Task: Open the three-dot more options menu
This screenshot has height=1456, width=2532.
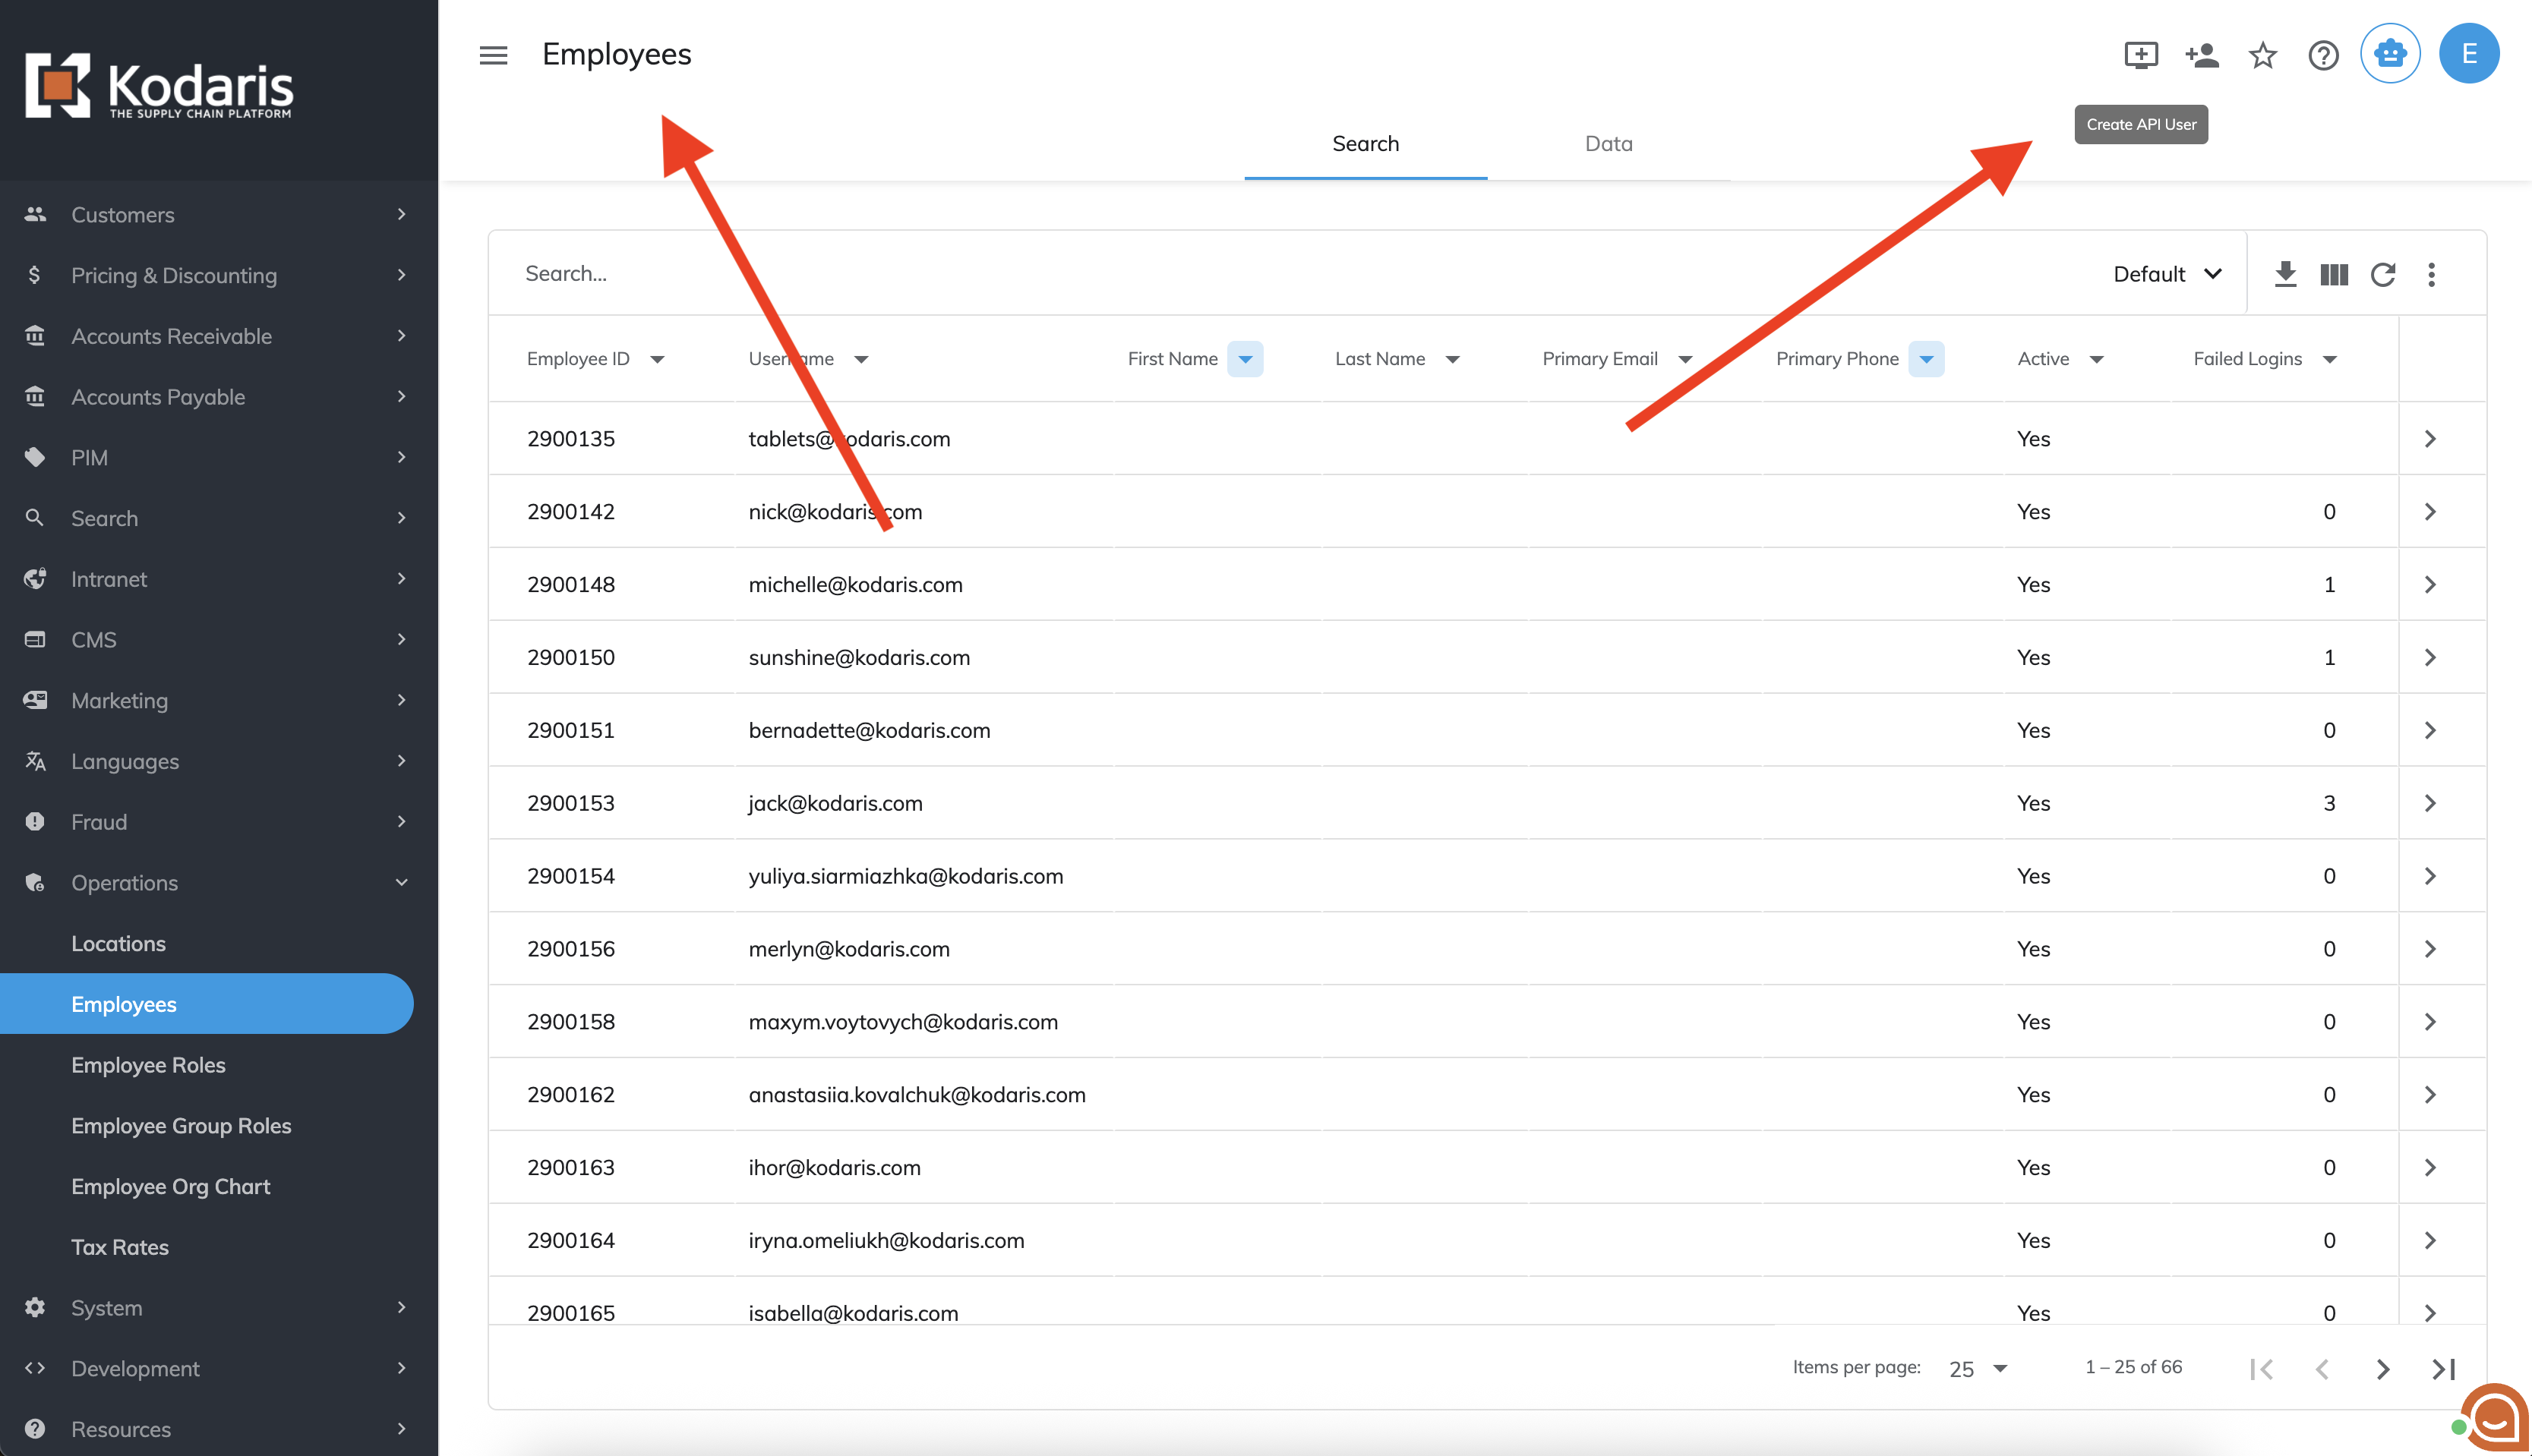Action: [2432, 274]
